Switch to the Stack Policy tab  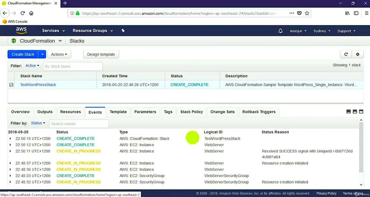192,112
